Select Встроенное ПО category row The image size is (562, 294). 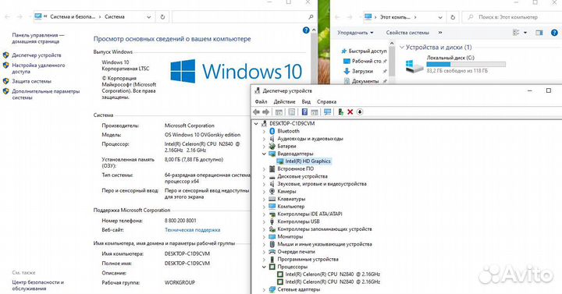(x=295, y=168)
